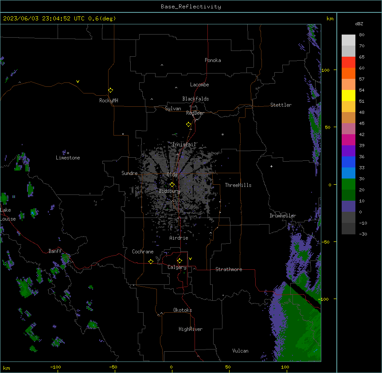
Task: Click the yellow diamond marker above Calgary label
Action: (x=179, y=261)
